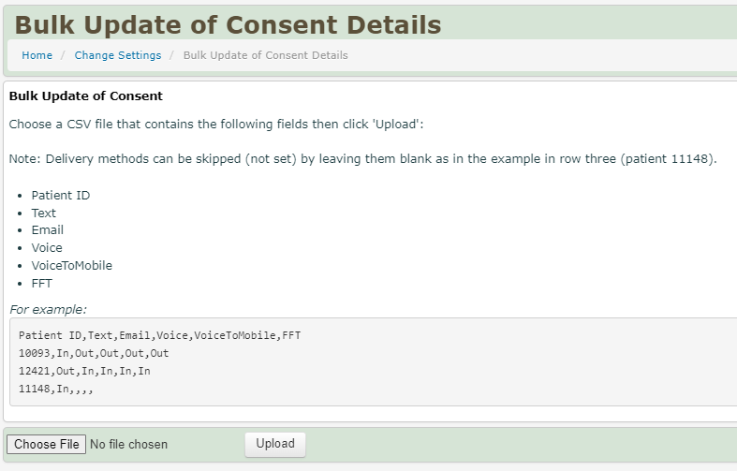Screen dimensions: 737x471
Task: Click the example row for patient 12421
Action: coord(84,371)
